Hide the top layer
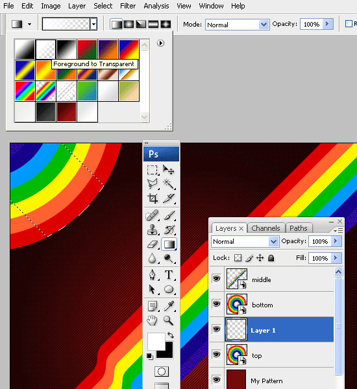 (216, 355)
